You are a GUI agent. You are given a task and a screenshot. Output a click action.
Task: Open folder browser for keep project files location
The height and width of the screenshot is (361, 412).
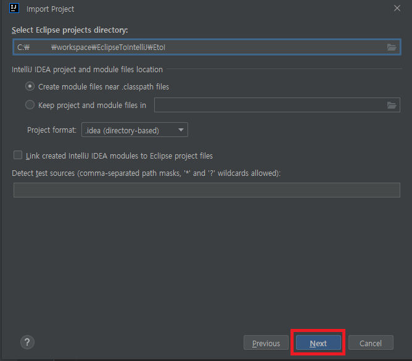click(392, 105)
